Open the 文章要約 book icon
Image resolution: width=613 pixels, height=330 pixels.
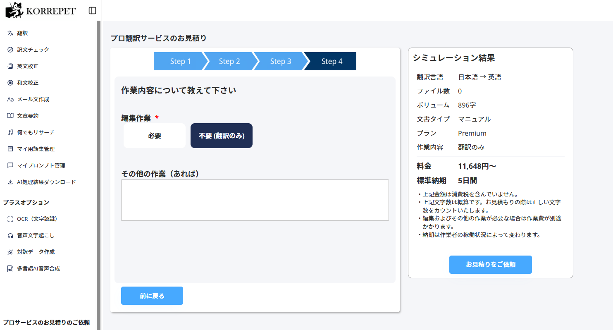[10, 116]
